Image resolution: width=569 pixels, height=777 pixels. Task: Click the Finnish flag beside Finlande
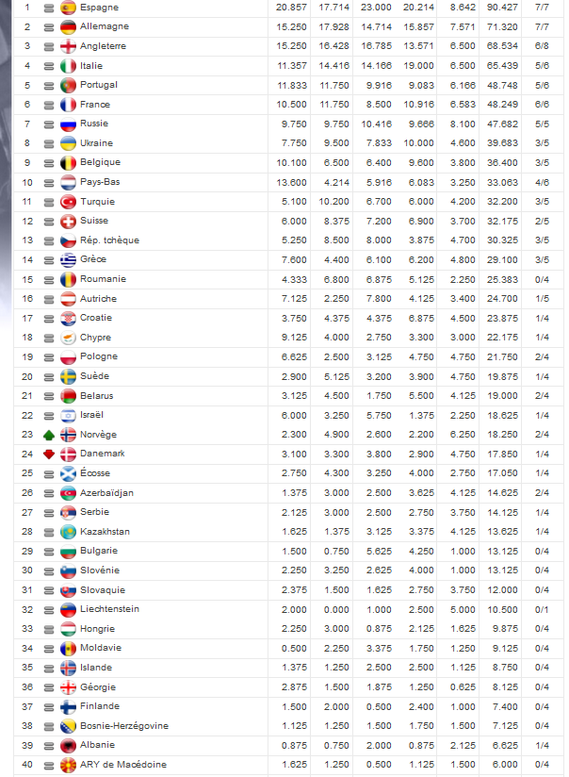point(68,706)
